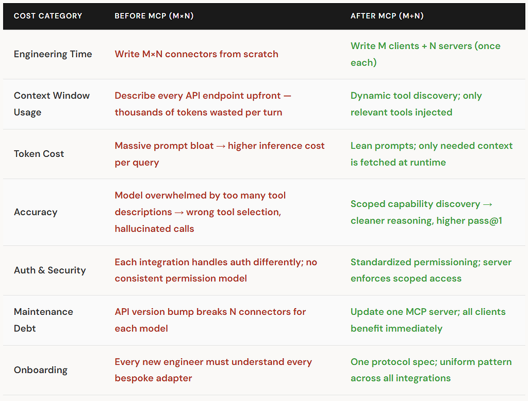528x401 pixels.
Task: Click the COST CATEGORY column header
Action: (x=48, y=16)
